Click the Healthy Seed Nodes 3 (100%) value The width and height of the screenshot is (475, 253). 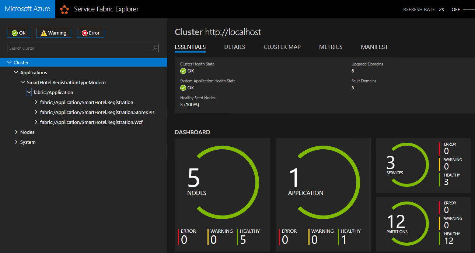click(189, 105)
